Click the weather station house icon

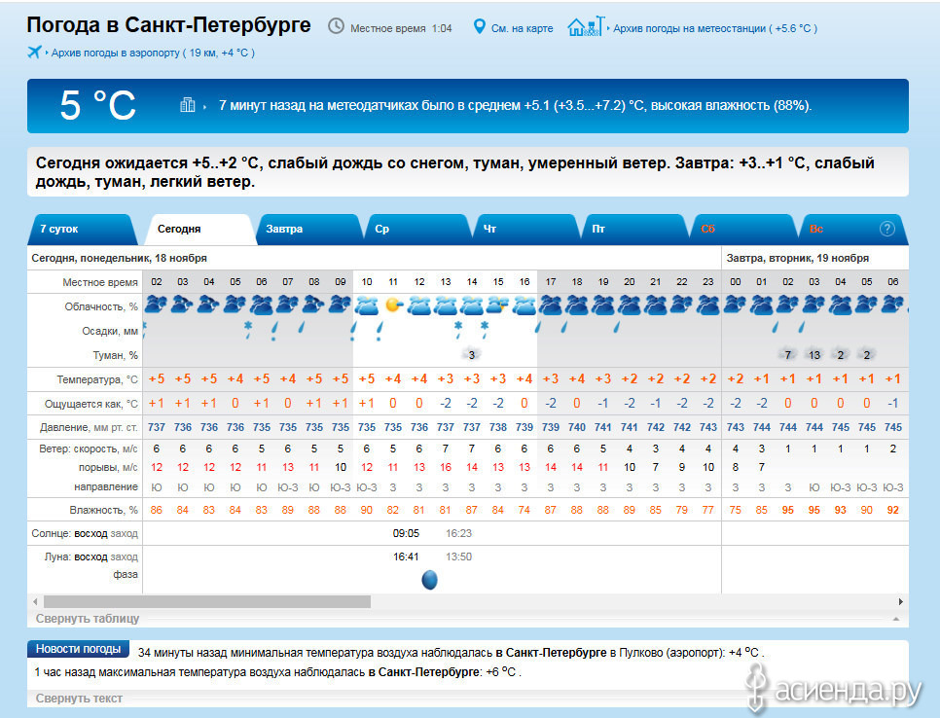tap(587, 26)
